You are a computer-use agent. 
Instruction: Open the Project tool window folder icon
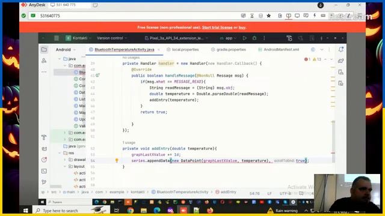[x=44, y=49]
